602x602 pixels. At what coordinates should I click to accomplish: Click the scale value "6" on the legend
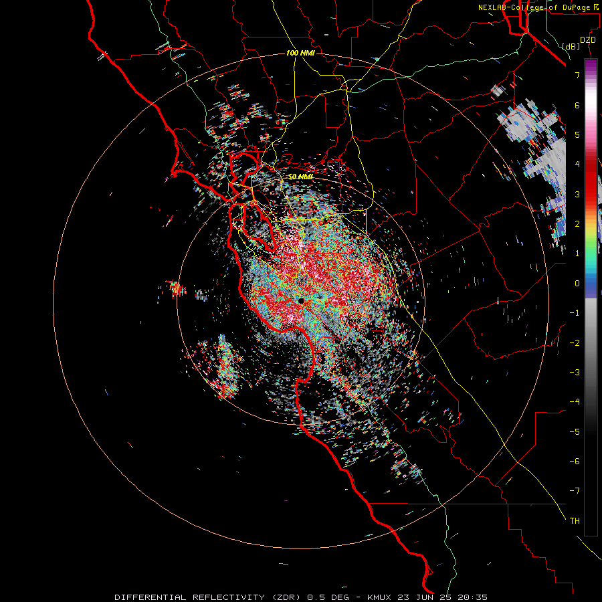coord(577,105)
